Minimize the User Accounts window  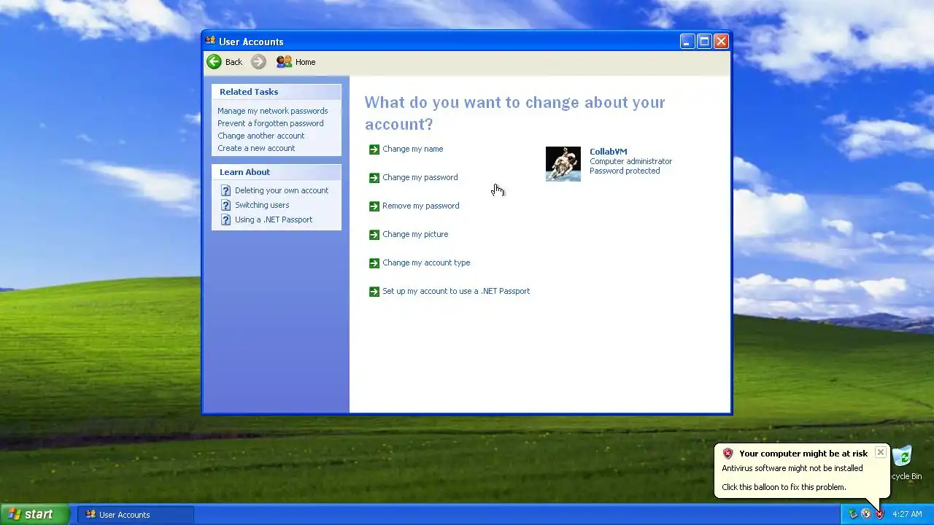(687, 42)
